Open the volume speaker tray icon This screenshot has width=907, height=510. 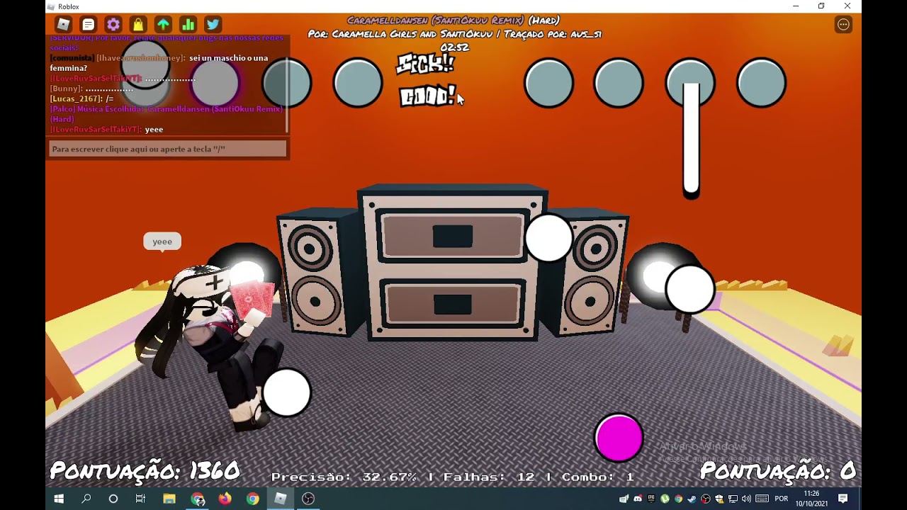[x=746, y=499]
